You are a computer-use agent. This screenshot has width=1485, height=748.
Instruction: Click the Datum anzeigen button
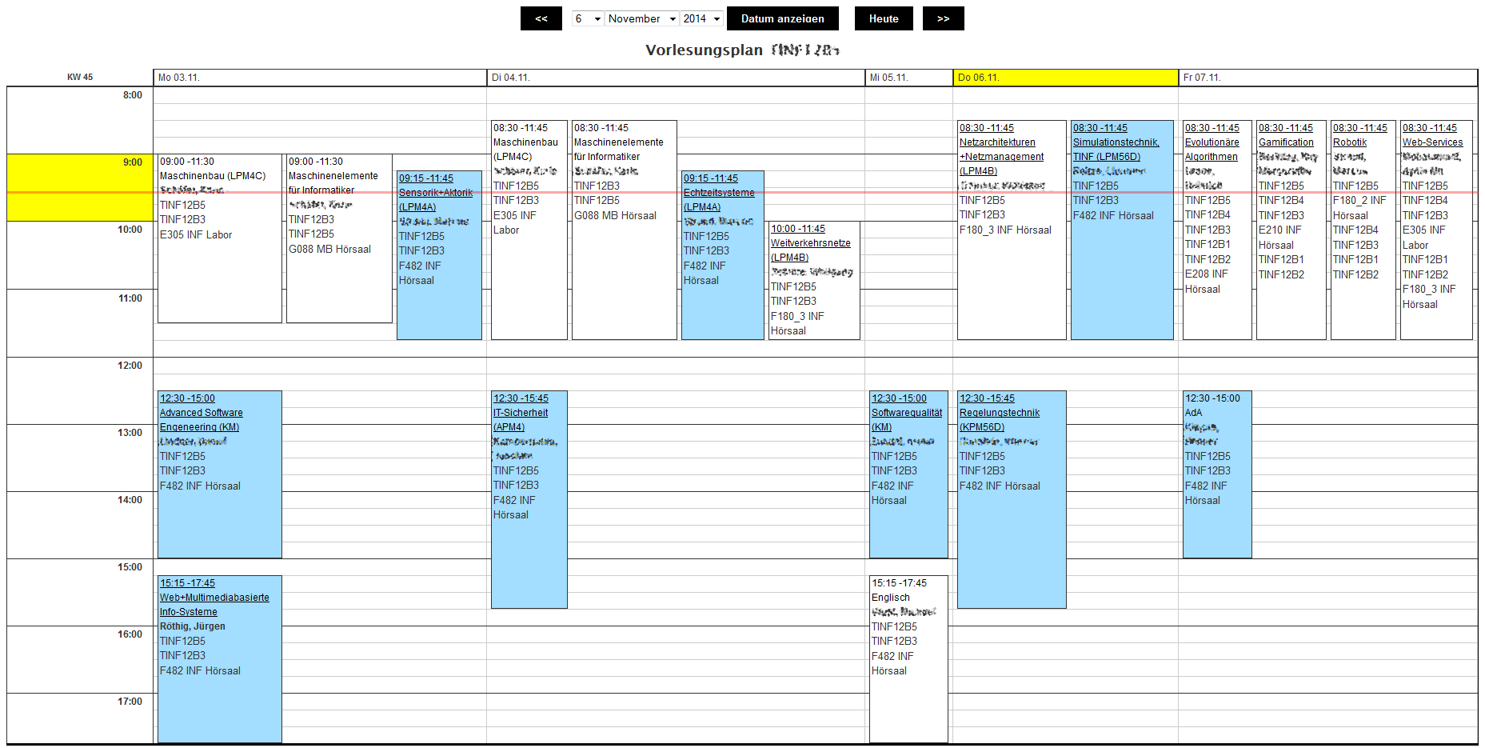(x=782, y=18)
